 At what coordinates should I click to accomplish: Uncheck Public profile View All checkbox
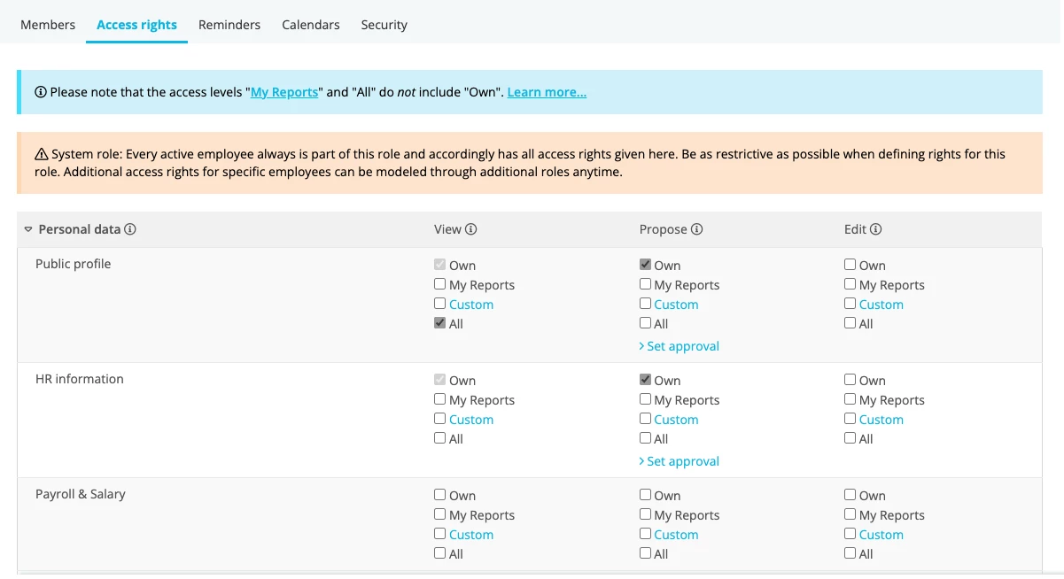pos(440,323)
